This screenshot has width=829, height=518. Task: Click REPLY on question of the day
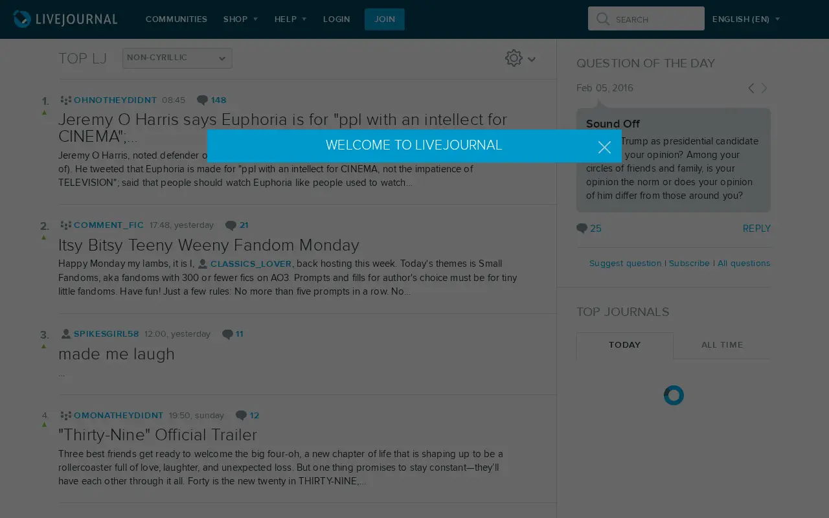[x=756, y=229]
